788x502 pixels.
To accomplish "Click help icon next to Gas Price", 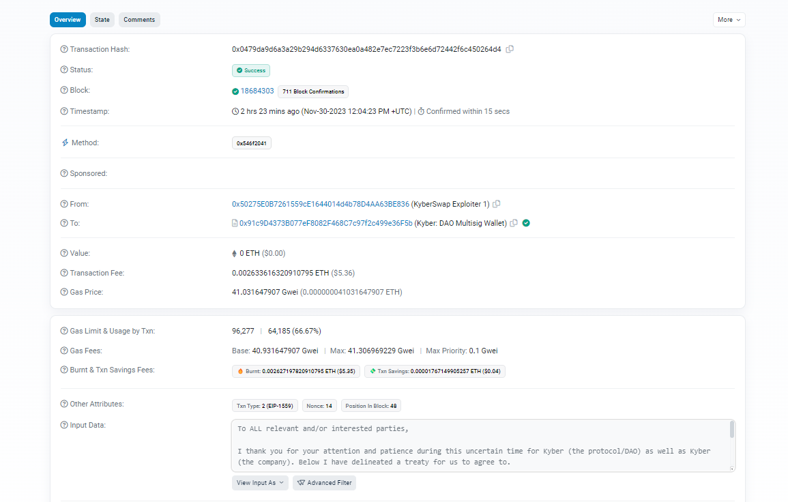I will (x=64, y=292).
